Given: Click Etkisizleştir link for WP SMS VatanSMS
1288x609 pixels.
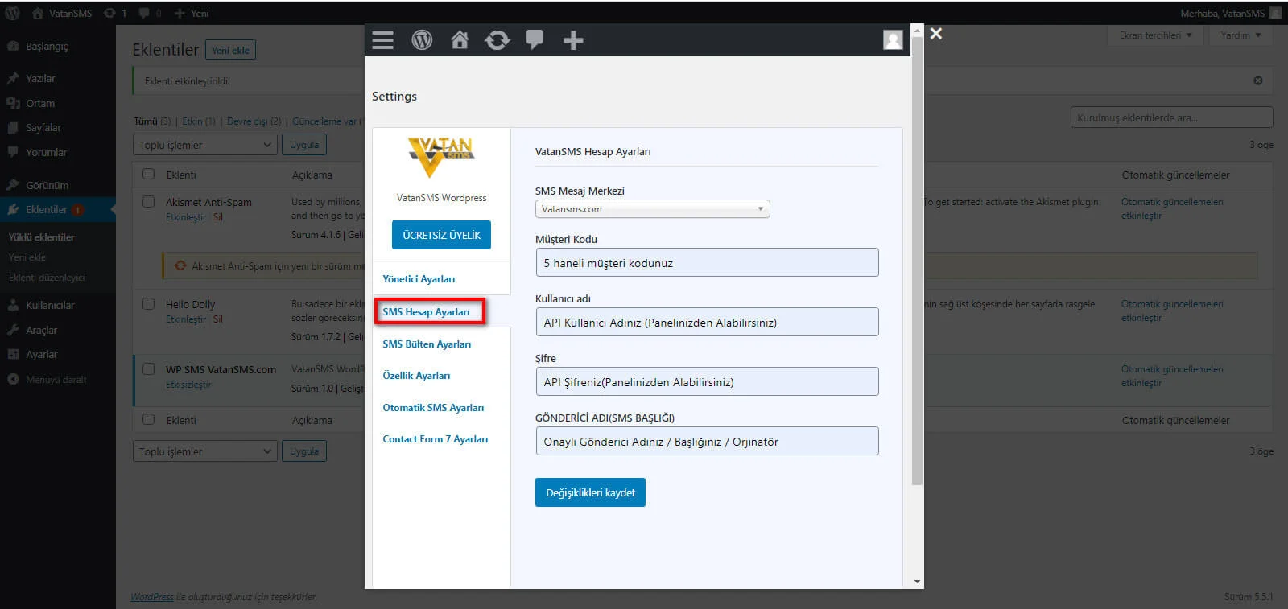Looking at the screenshot, I should pyautogui.click(x=188, y=385).
